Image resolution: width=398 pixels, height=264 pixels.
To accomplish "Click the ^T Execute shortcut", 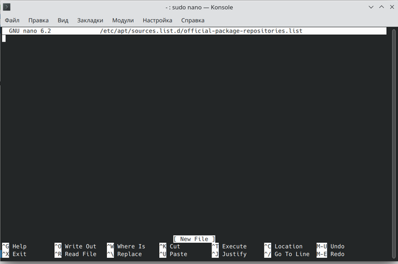I will tap(229, 247).
